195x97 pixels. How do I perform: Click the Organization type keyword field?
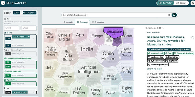(x=23, y=75)
